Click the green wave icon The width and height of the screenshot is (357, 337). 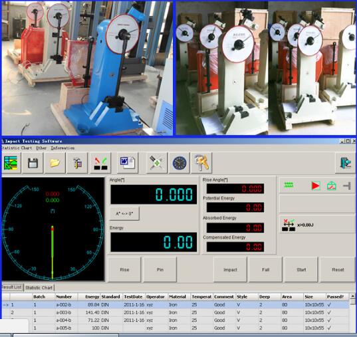coord(289,185)
